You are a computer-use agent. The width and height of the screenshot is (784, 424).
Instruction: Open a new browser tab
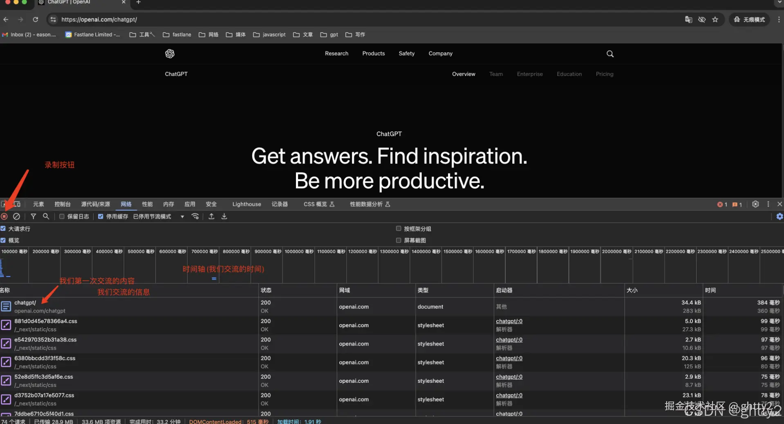tap(139, 2)
